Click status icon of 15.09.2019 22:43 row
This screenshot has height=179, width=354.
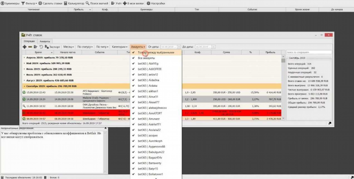[x=24, y=92]
